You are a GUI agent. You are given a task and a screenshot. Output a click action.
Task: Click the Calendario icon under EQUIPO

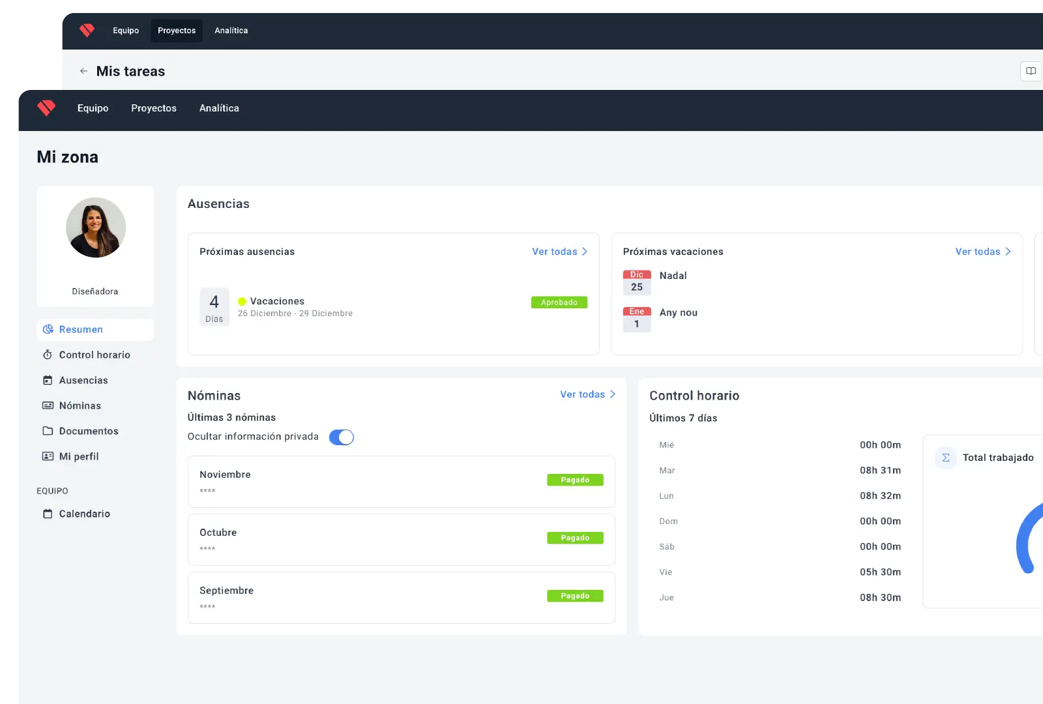tap(48, 514)
